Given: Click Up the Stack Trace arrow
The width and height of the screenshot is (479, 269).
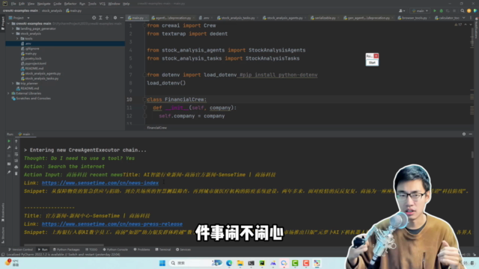Looking at the screenshot, I should (16, 141).
